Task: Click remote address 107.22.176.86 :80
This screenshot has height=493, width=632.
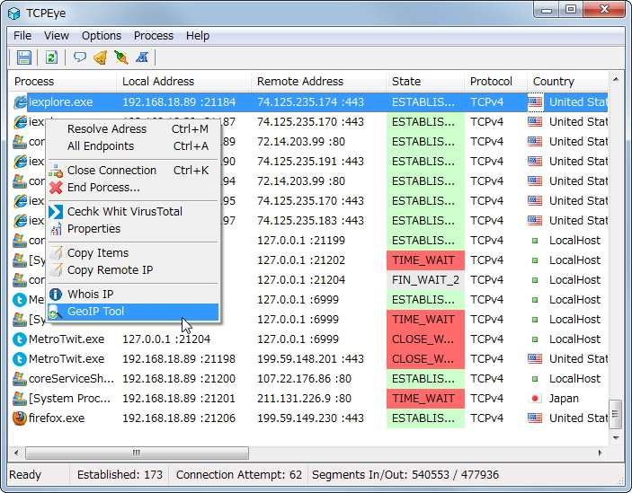Action: tap(304, 379)
